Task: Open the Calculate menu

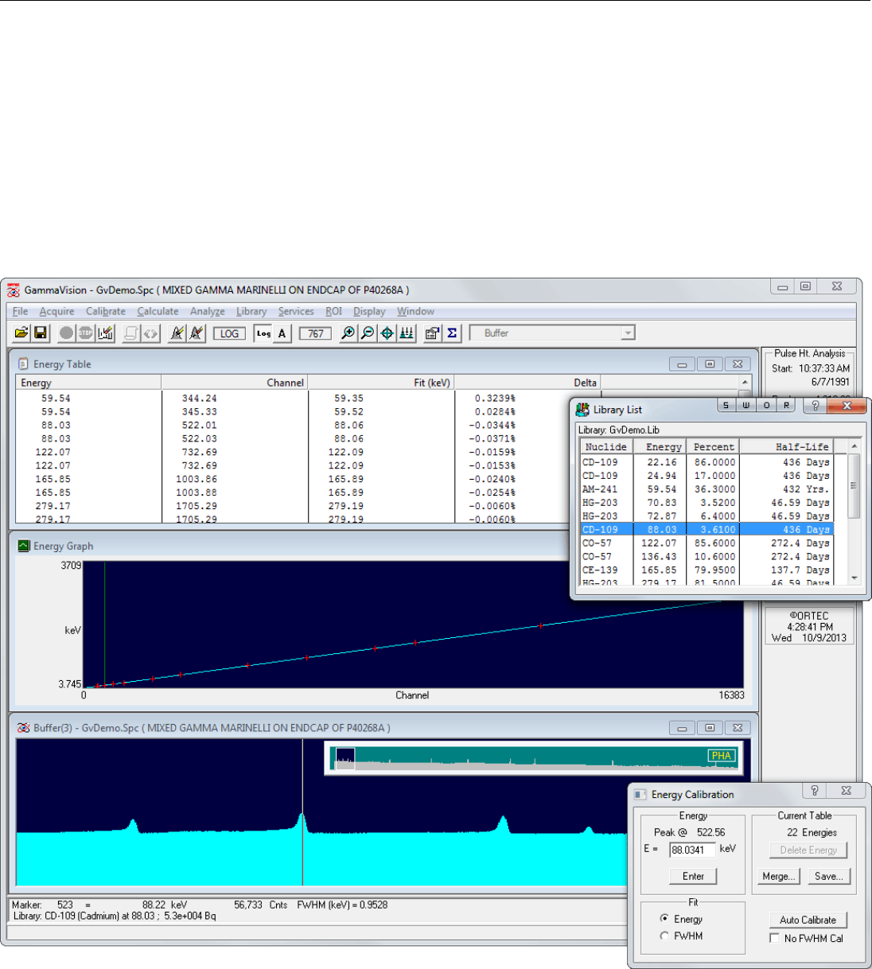Action: click(158, 311)
